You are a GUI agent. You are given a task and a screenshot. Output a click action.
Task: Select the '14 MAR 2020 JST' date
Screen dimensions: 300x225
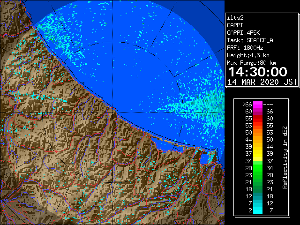point(262,82)
